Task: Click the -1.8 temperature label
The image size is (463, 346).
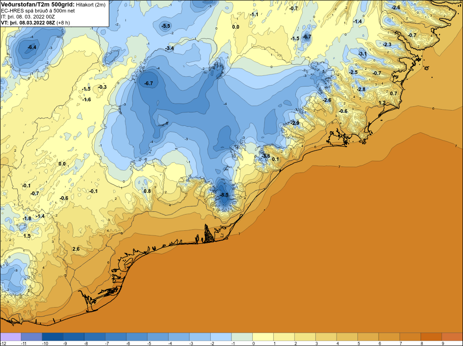Action: tap(27, 219)
